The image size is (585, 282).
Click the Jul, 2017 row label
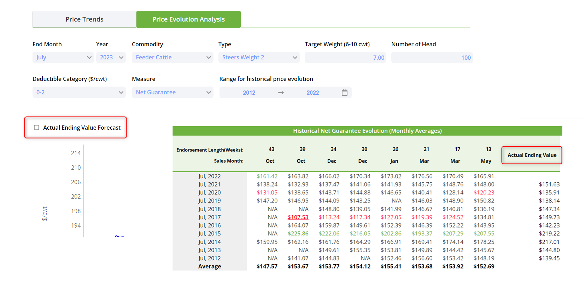pyautogui.click(x=210, y=217)
